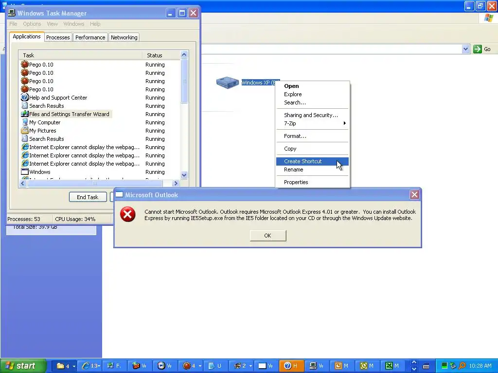Click the taskbar button labeled U
Image resolution: width=498 pixels, height=373 pixels.
coord(215,366)
